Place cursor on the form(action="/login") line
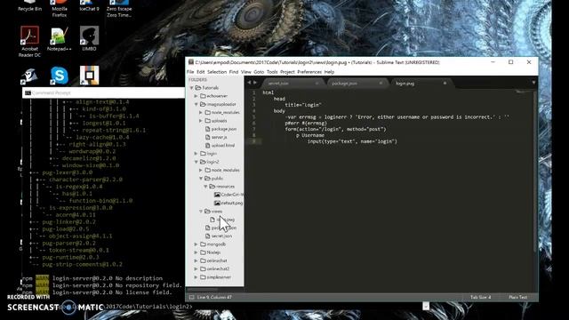 coord(335,129)
